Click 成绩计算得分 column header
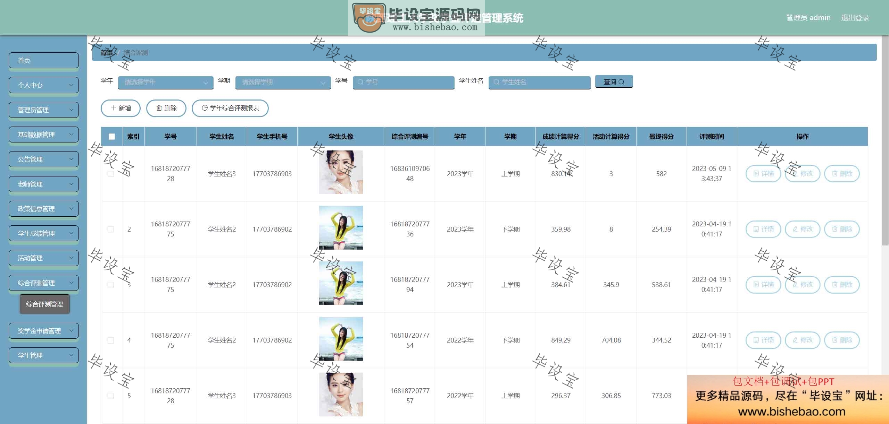The image size is (889, 424). [x=561, y=137]
